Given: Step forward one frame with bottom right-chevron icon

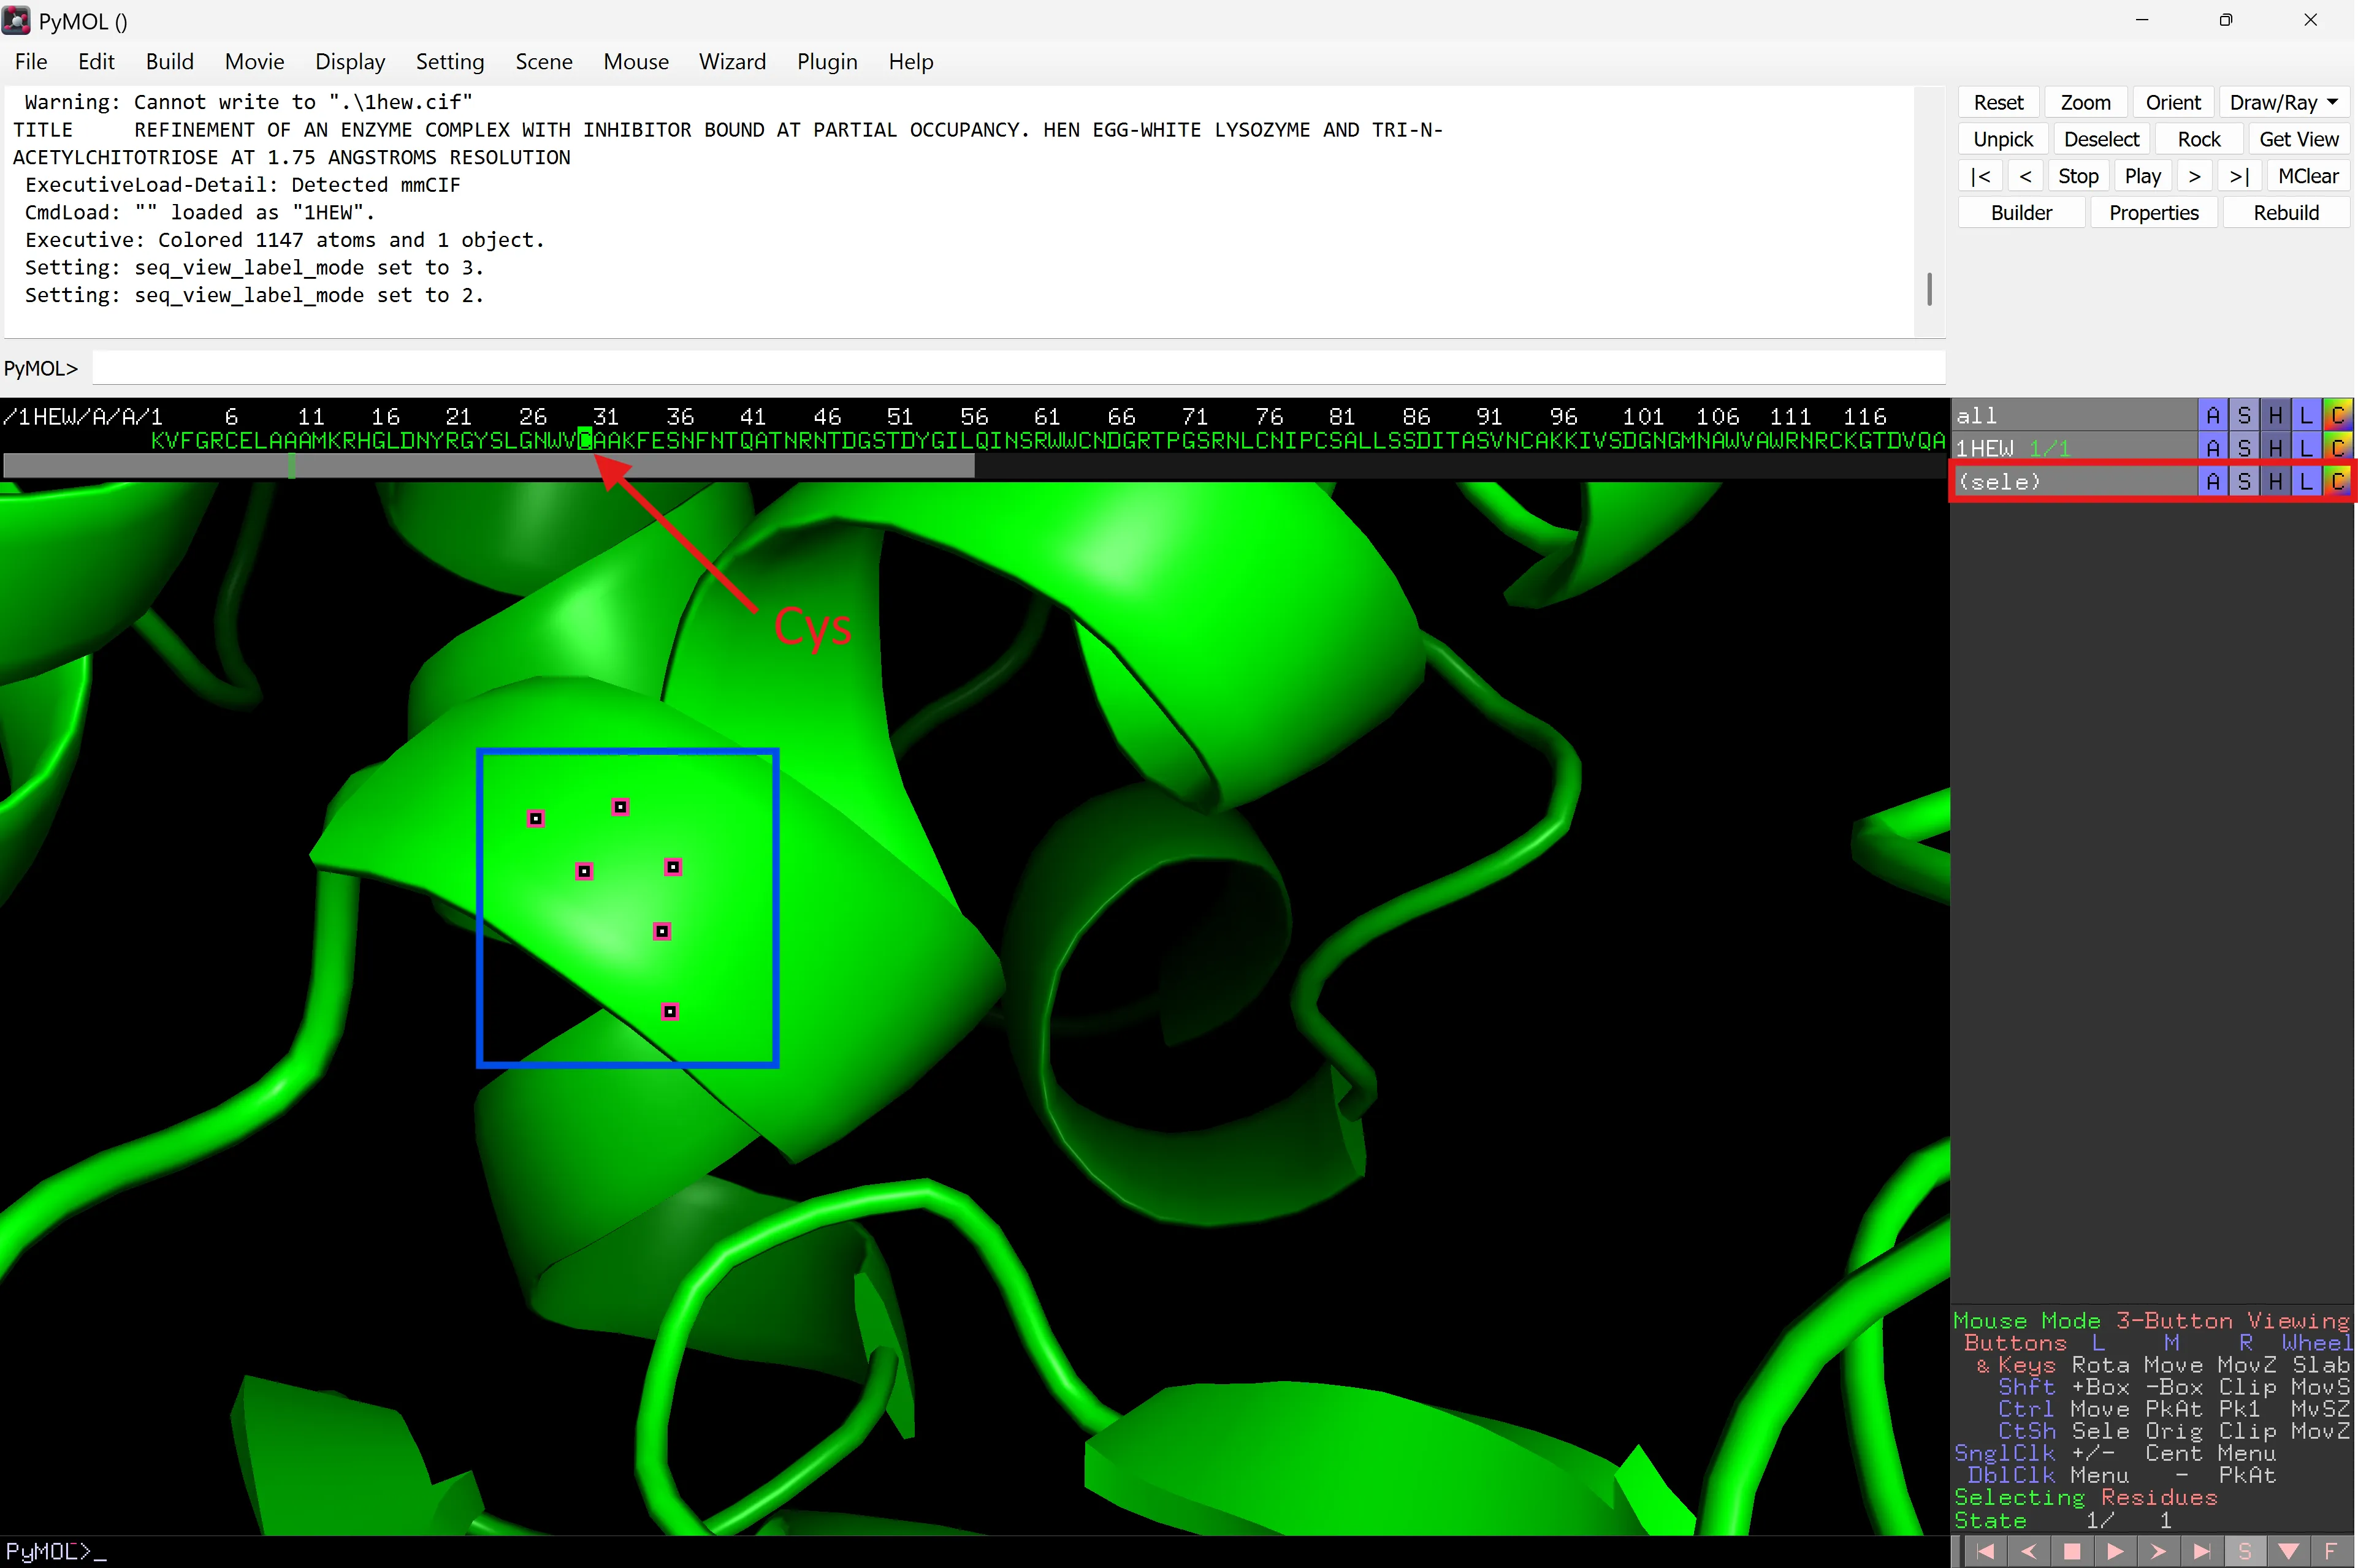Looking at the screenshot, I should tap(2159, 1551).
